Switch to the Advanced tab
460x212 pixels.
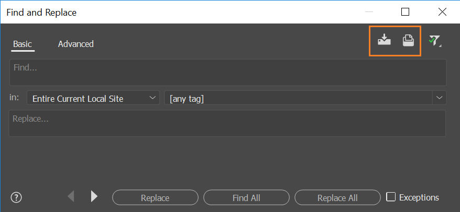click(x=75, y=44)
